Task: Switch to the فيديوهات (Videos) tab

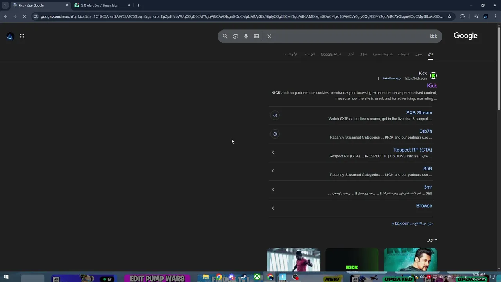Action: pyautogui.click(x=404, y=54)
